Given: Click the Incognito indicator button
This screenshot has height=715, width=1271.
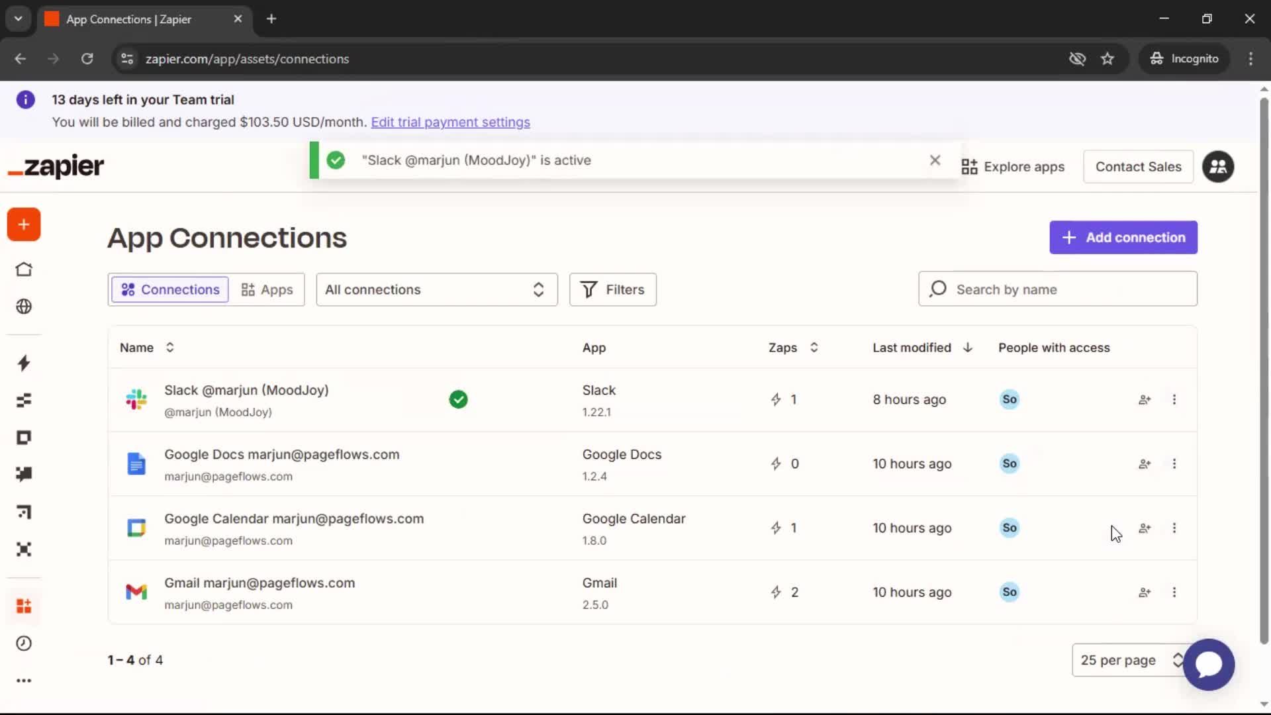Looking at the screenshot, I should [x=1184, y=59].
